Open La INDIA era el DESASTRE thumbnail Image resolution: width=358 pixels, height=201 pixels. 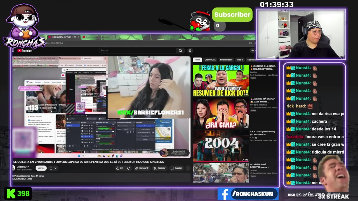(x=221, y=173)
